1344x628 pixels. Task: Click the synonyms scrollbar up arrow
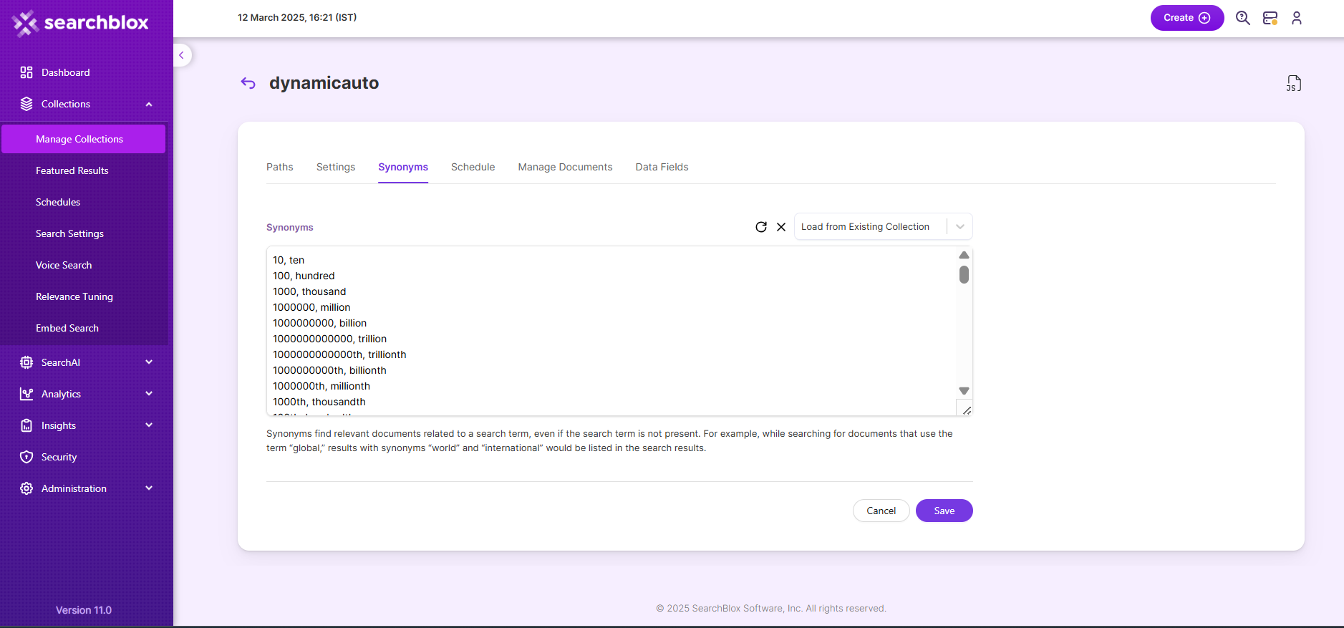(x=965, y=255)
